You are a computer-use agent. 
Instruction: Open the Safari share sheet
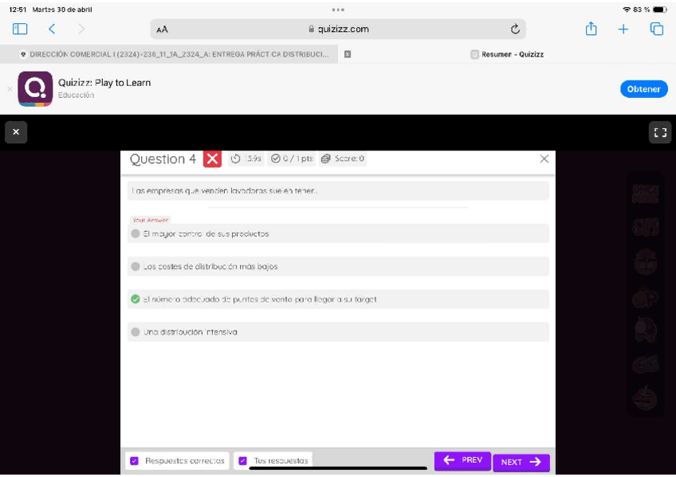point(591,29)
